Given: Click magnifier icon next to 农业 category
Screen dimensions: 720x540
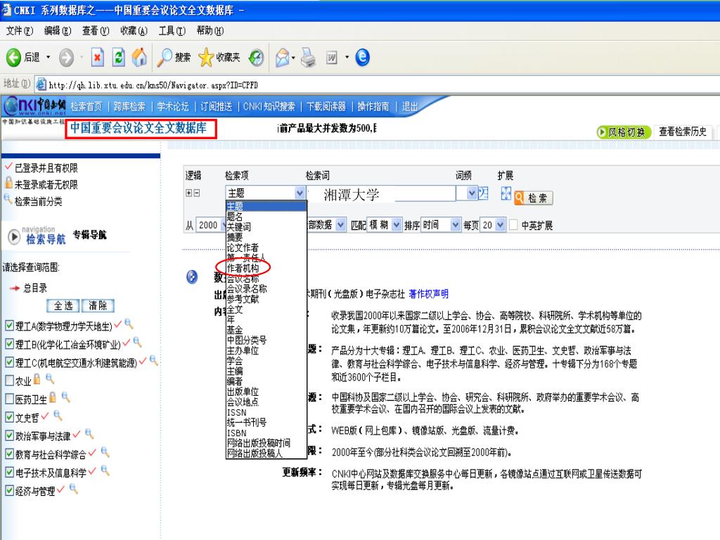Looking at the screenshot, I should click(x=50, y=379).
